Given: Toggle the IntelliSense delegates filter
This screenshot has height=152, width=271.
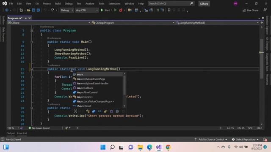Looking at the screenshot, I should click(111, 111).
